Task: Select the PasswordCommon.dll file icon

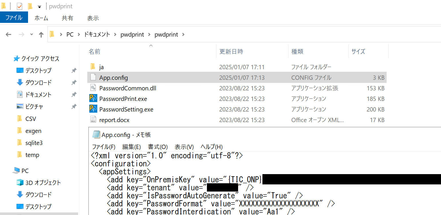Action: [x=93, y=88]
